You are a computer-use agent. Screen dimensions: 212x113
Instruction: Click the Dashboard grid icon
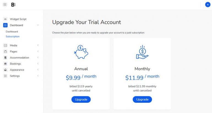coord(5,25)
